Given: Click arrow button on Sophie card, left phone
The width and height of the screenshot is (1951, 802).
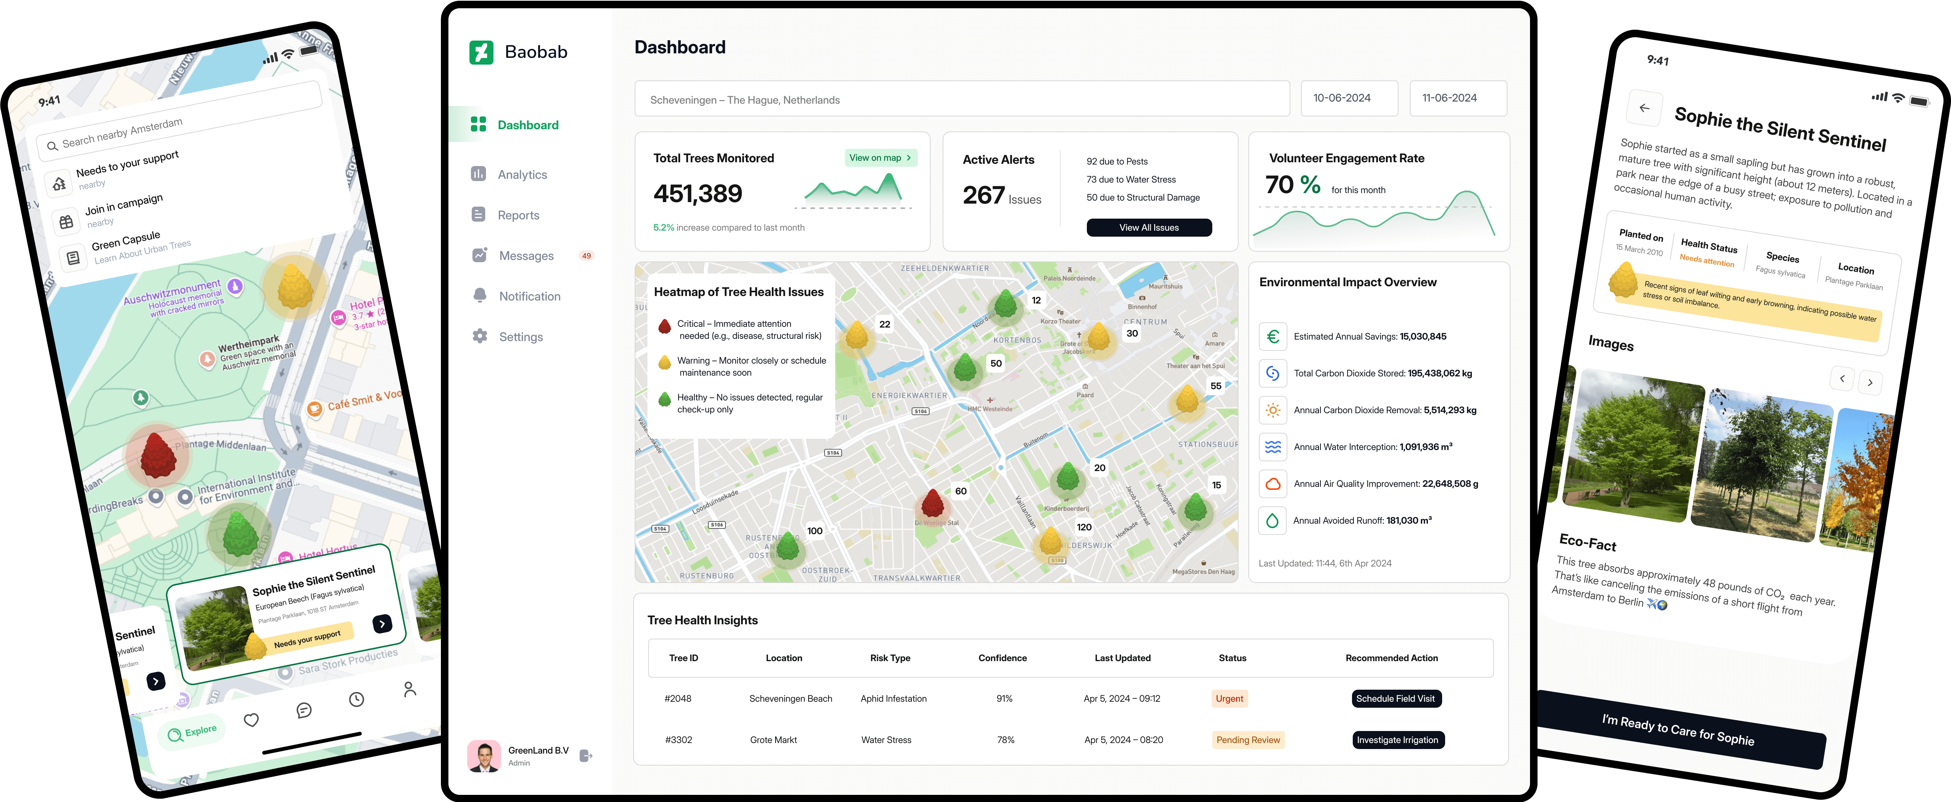Looking at the screenshot, I should pyautogui.click(x=382, y=623).
